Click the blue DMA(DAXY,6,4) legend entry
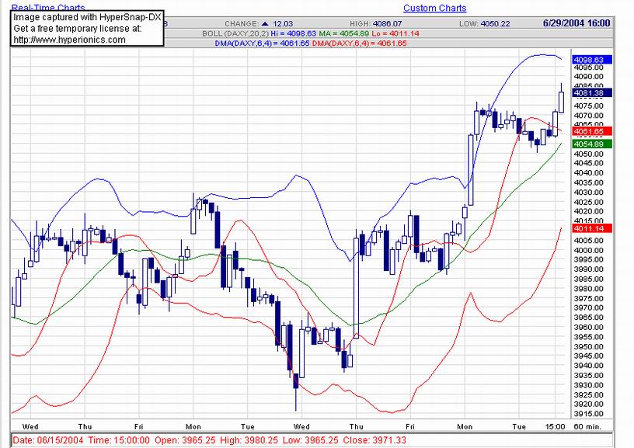 (263, 43)
